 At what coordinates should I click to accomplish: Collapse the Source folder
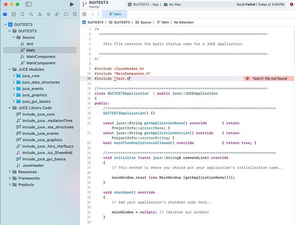(14, 37)
